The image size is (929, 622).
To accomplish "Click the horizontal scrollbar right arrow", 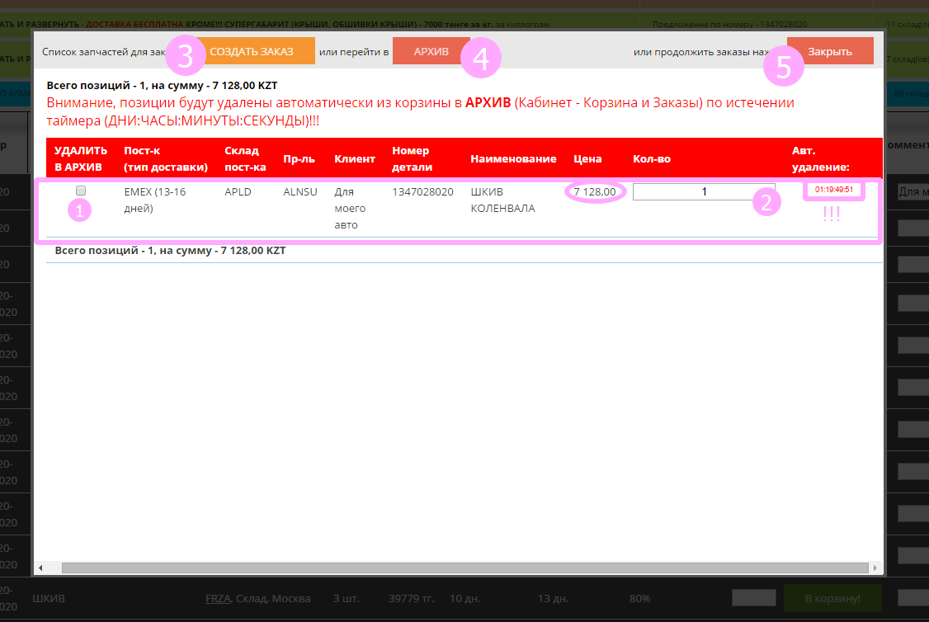I will 875,568.
